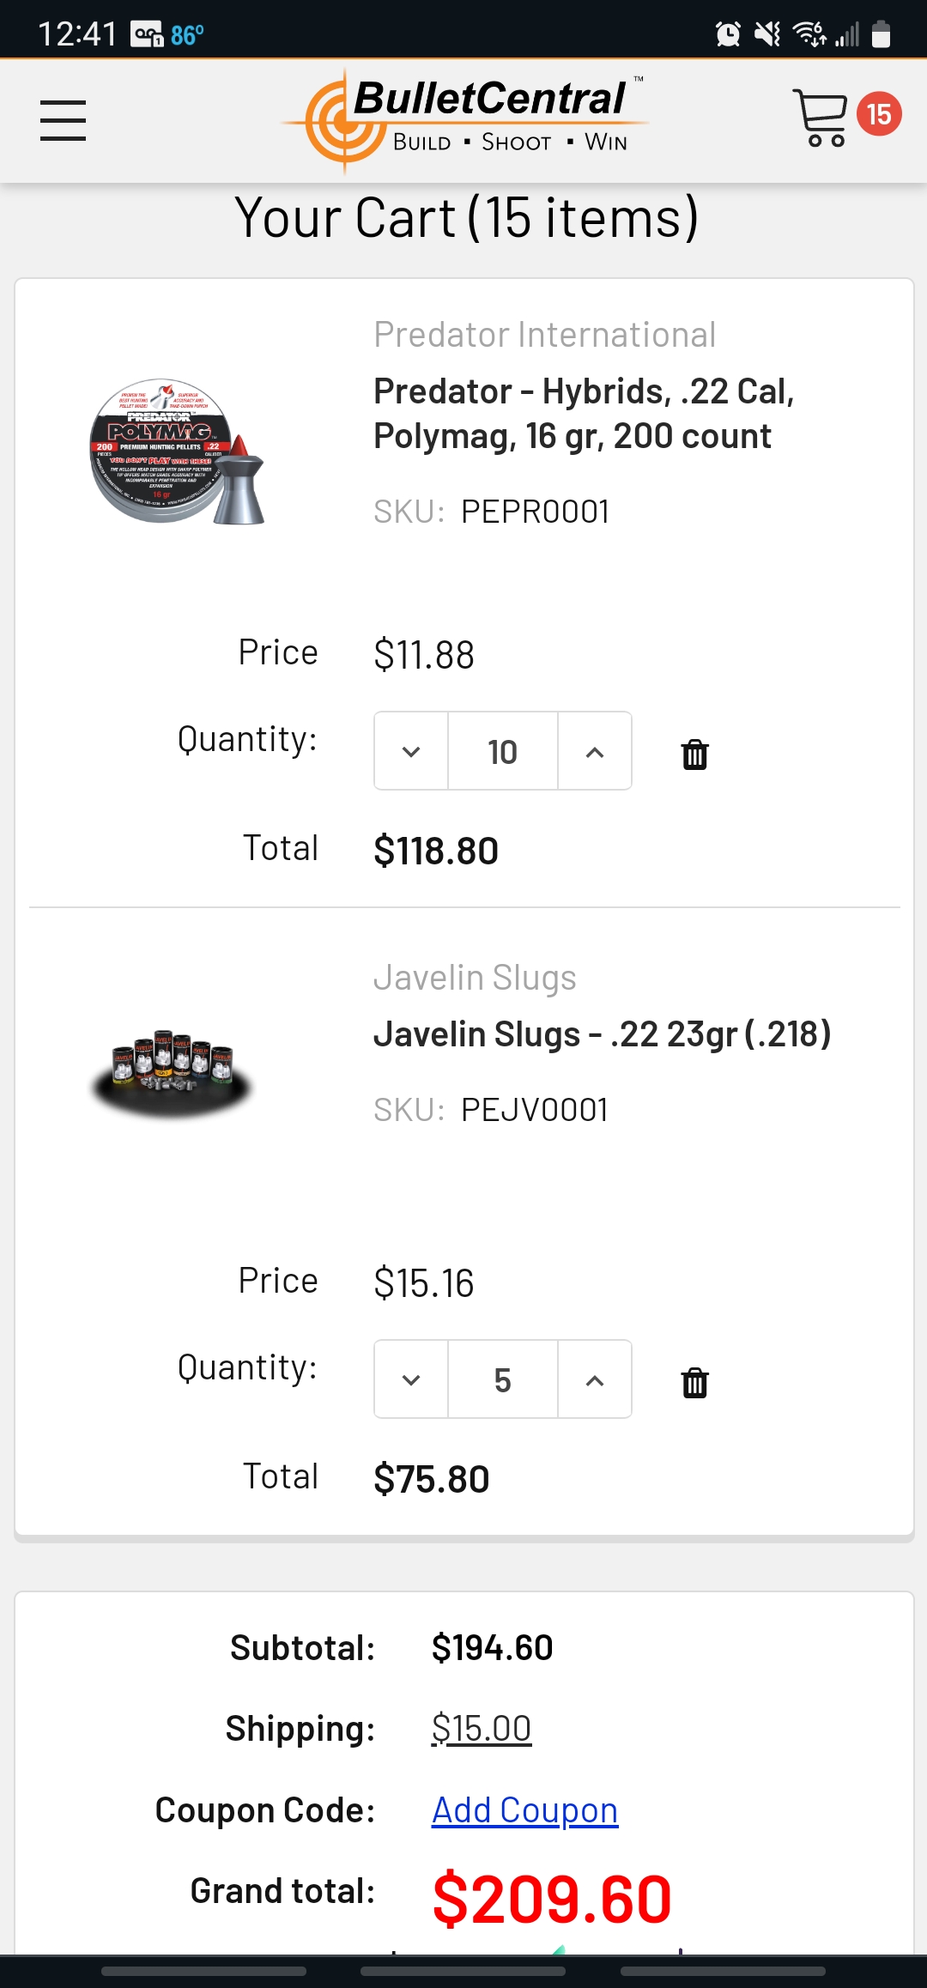Open the hamburger navigation menu
Image resolution: width=927 pixels, height=1988 pixels.
(63, 120)
